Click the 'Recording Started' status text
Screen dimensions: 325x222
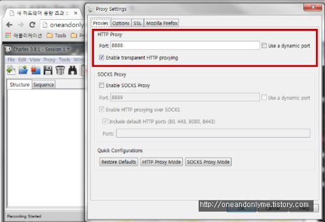click(x=24, y=216)
